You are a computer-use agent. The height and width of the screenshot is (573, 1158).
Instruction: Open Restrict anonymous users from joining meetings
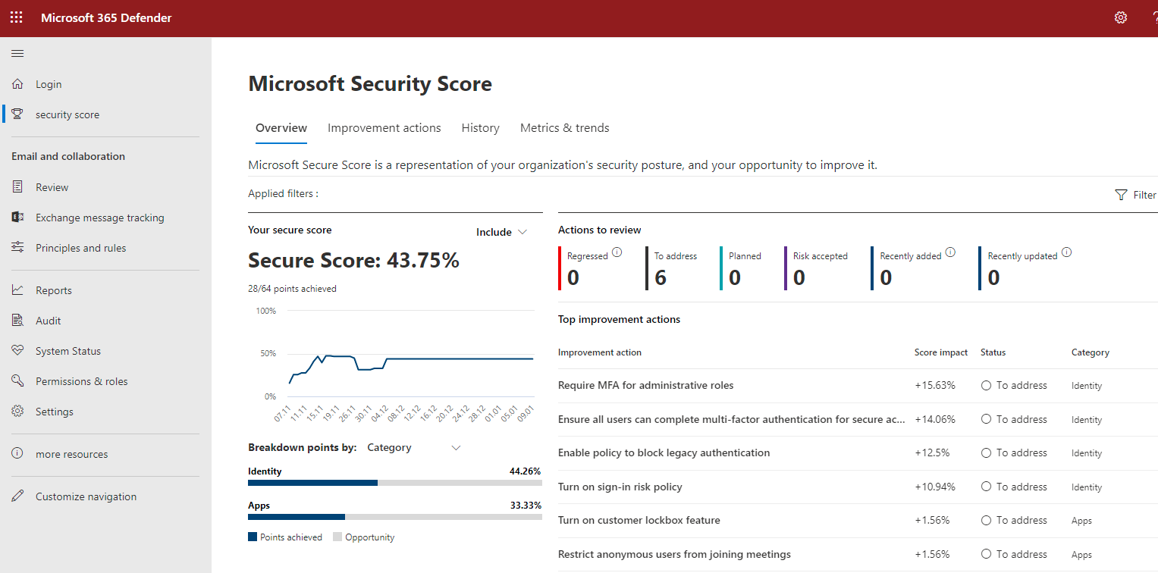tap(674, 554)
